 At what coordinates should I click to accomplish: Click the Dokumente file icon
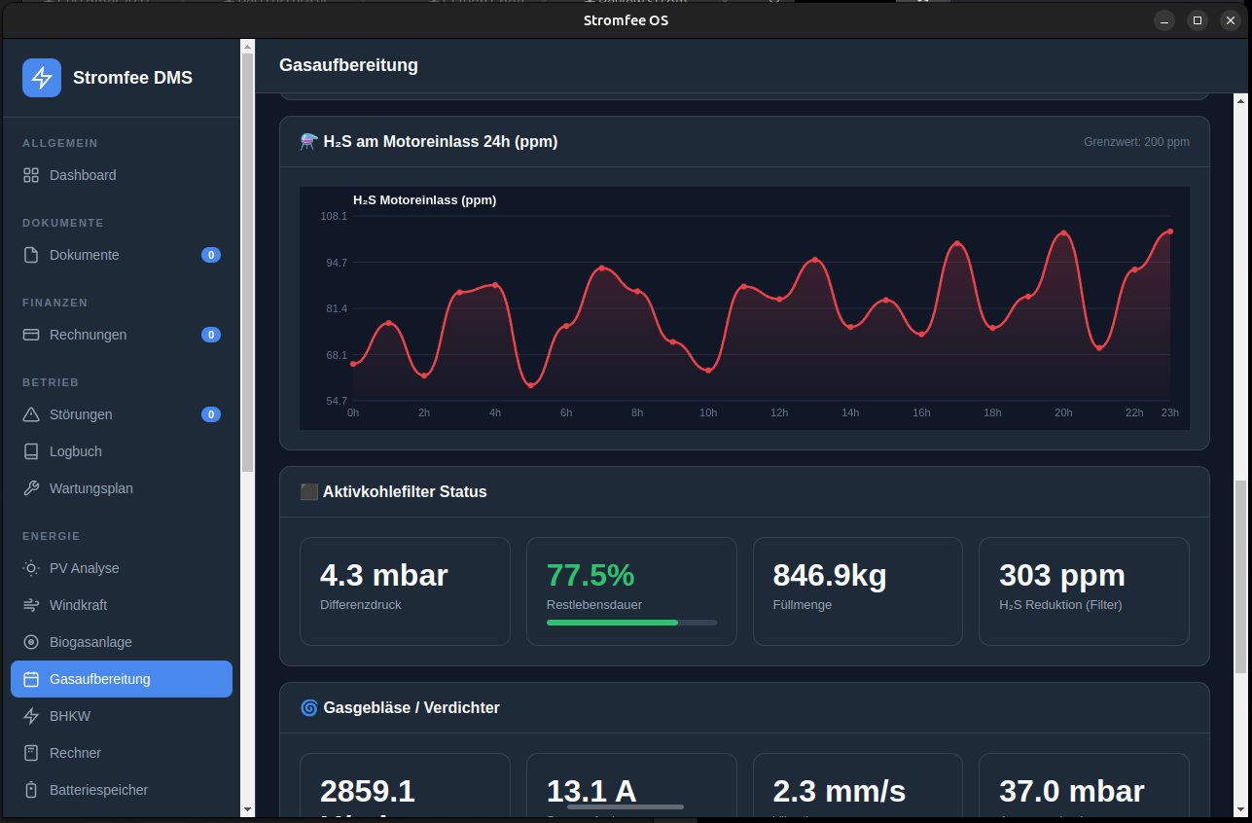[x=31, y=255]
